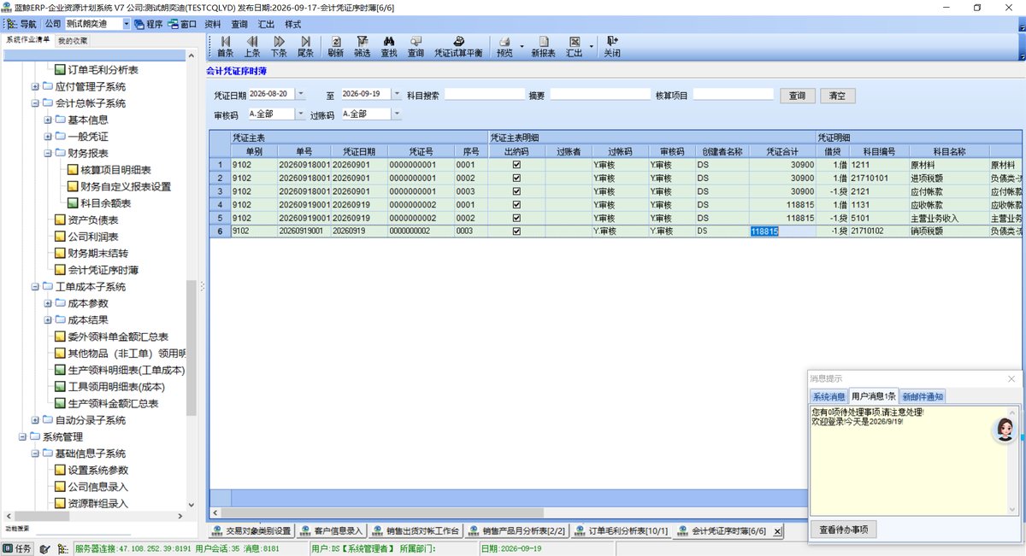Open the 样式 menu
The image size is (1026, 556).
[x=292, y=24]
